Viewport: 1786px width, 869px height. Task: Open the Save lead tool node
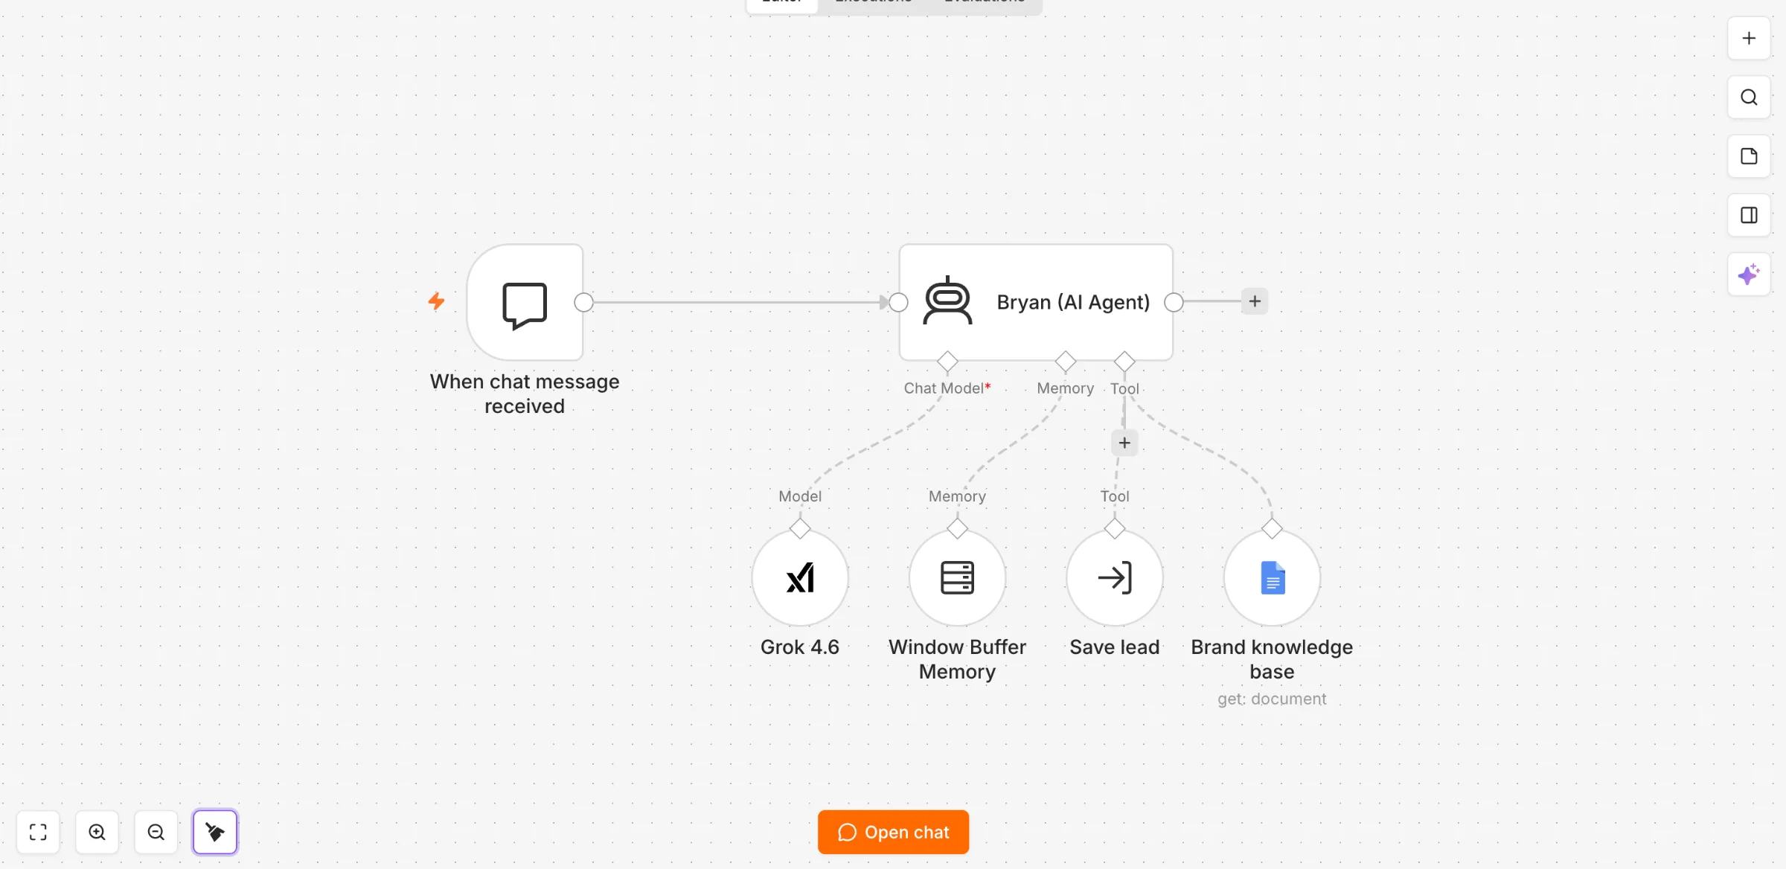1115,578
